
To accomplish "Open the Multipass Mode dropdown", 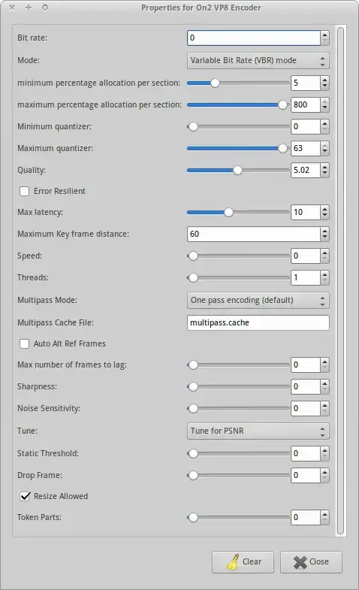I will click(x=258, y=301).
